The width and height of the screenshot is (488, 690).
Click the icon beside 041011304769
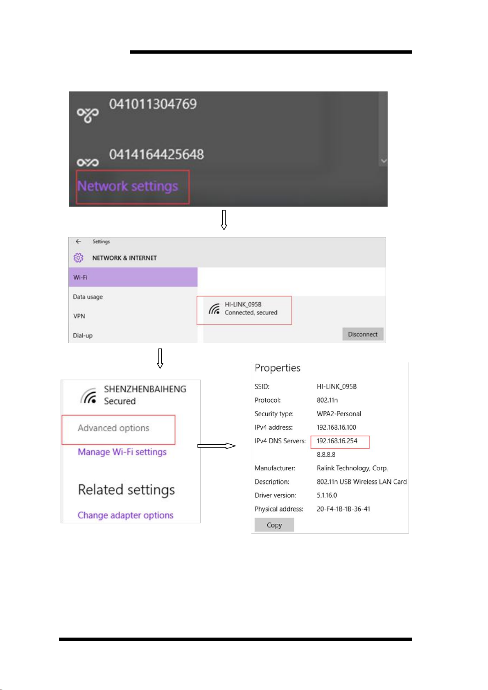tap(88, 115)
